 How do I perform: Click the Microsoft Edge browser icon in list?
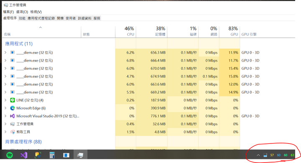[13, 108]
